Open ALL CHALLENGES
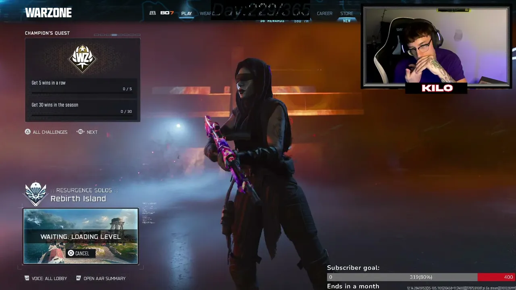 coord(50,132)
